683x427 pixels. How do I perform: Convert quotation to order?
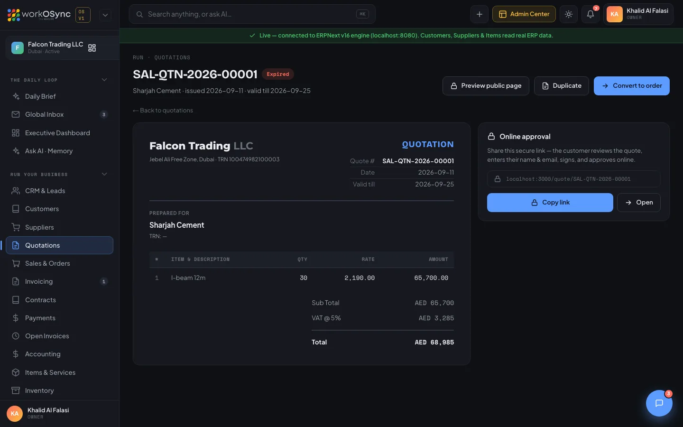[632, 86]
